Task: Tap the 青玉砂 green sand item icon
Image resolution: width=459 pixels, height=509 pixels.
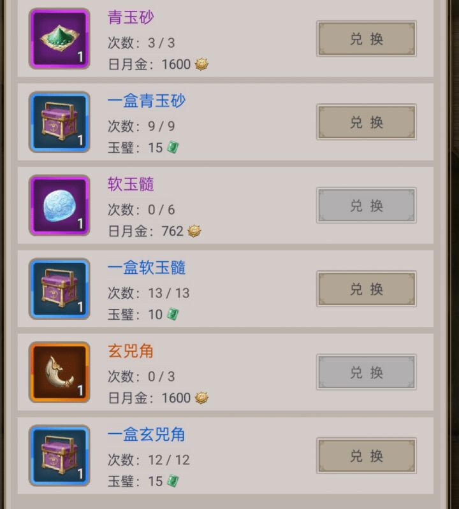Action: (59, 39)
